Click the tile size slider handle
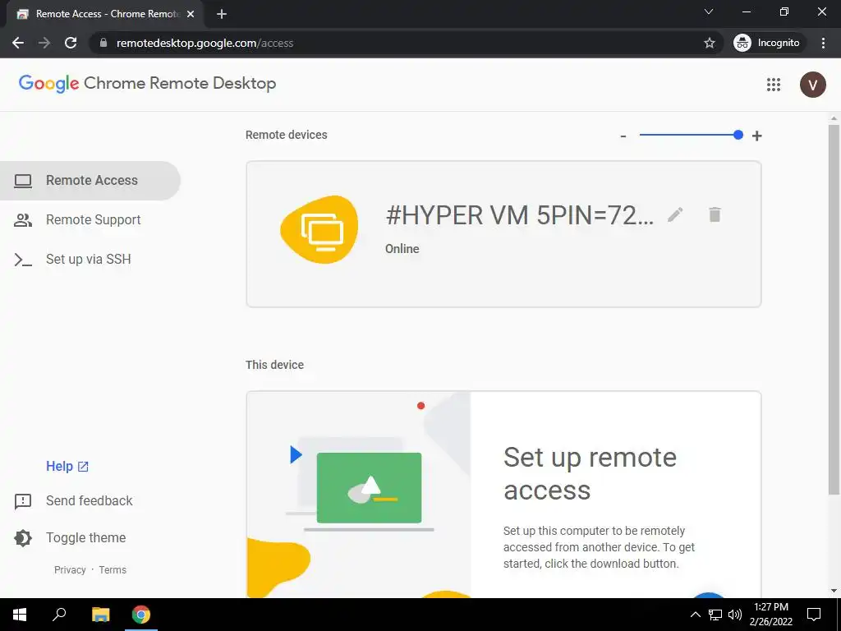Viewport: 841px width, 631px height. 738,135
